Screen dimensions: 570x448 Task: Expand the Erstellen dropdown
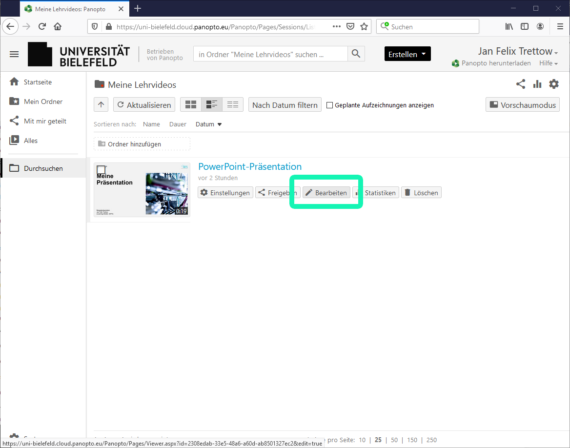407,54
